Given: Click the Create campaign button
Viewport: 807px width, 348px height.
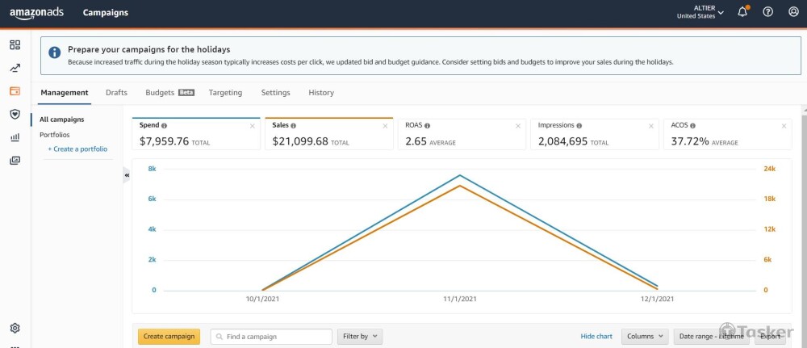Looking at the screenshot, I should (x=169, y=337).
